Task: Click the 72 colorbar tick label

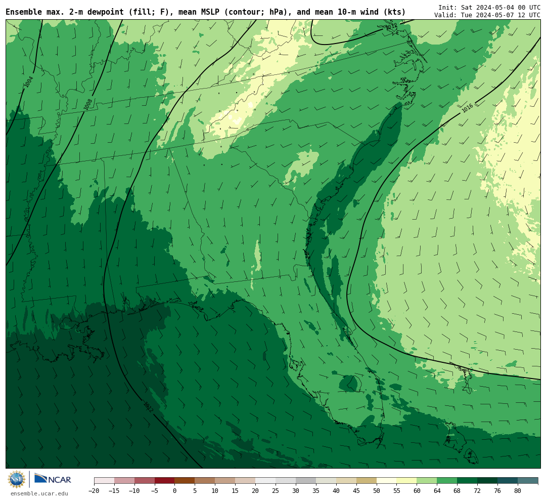Action: pyautogui.click(x=478, y=490)
